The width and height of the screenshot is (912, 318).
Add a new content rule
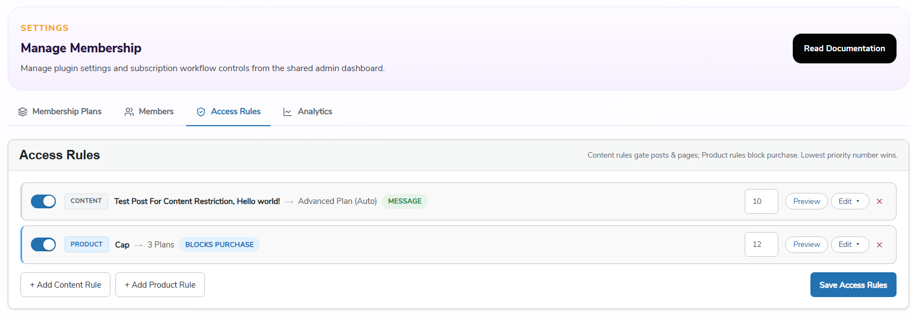(x=65, y=285)
